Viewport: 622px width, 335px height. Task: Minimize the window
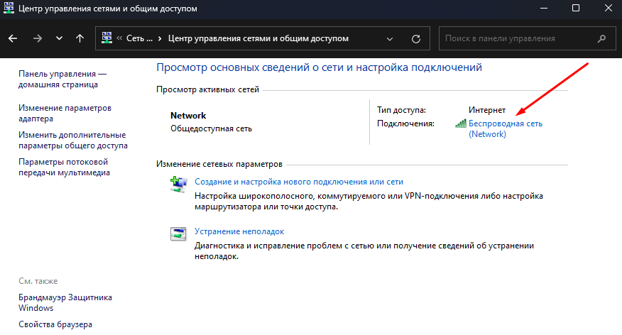tap(544, 9)
